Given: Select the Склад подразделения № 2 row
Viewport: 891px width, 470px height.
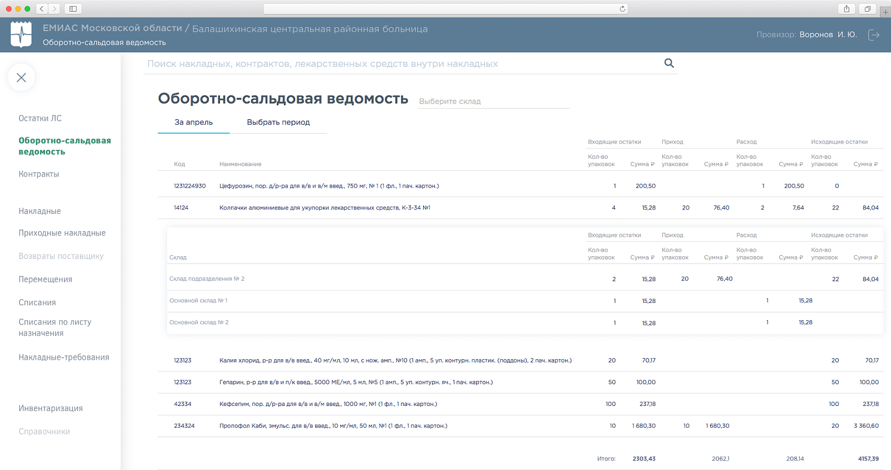Looking at the screenshot, I should [525, 279].
